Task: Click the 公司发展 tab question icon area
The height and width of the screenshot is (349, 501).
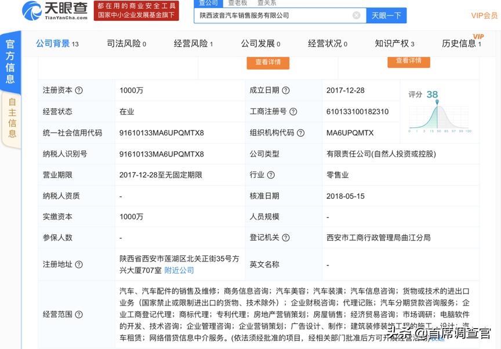Action: [277, 43]
